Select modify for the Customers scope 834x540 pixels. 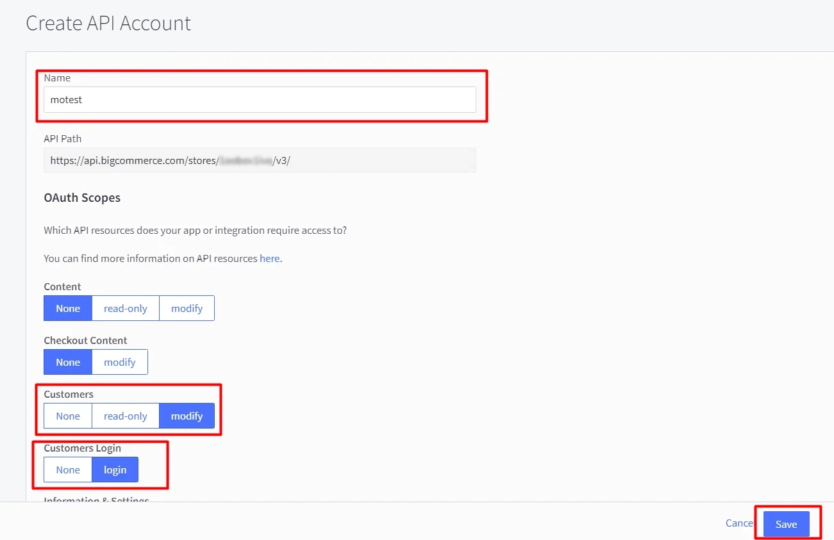pyautogui.click(x=187, y=416)
